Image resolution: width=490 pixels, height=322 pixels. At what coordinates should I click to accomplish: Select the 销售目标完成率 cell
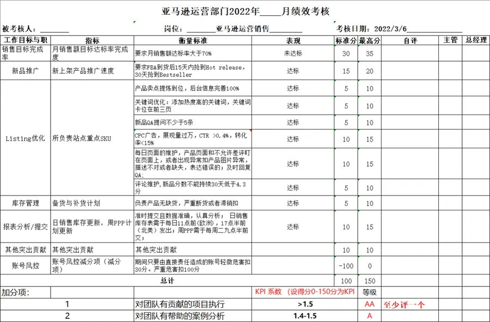click(25, 53)
